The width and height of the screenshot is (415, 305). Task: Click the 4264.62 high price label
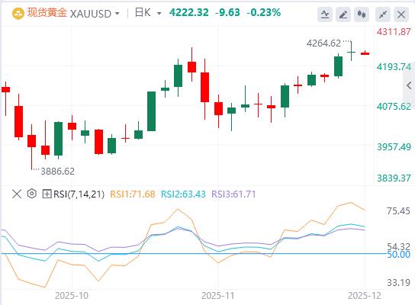pos(323,43)
